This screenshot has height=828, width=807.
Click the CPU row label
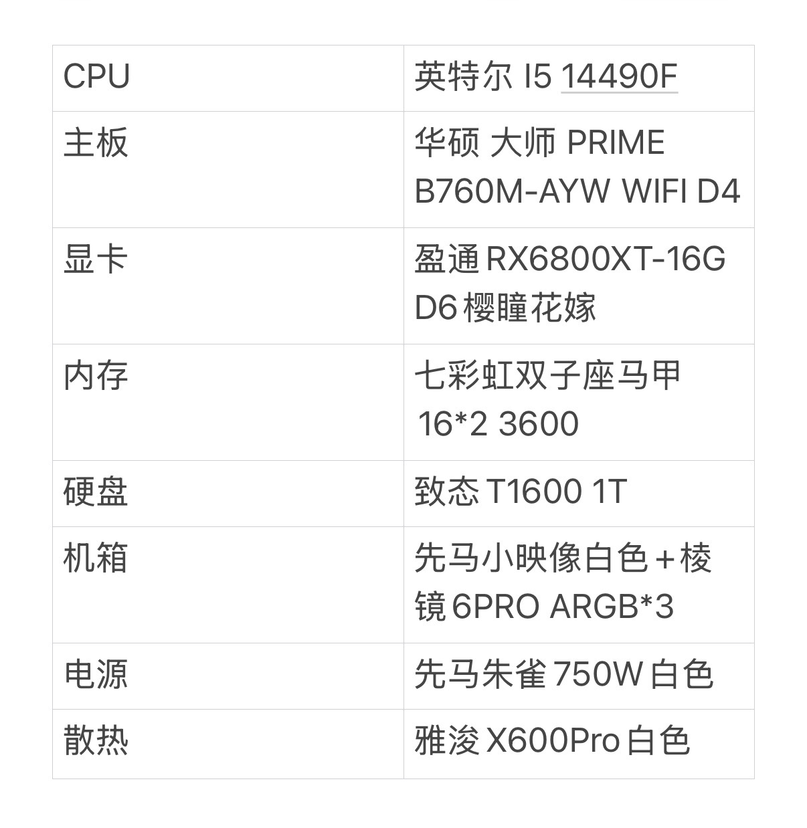pos(96,76)
